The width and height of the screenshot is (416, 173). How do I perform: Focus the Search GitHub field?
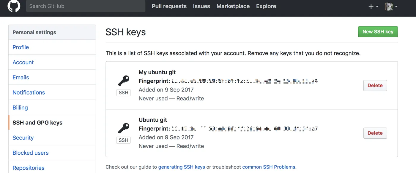(x=86, y=6)
